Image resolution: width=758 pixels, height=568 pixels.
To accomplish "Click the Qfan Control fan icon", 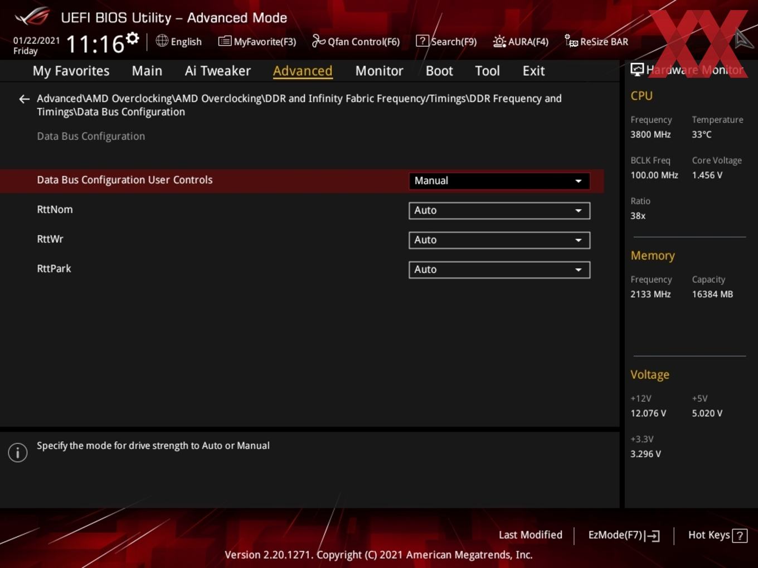I will pyautogui.click(x=318, y=41).
